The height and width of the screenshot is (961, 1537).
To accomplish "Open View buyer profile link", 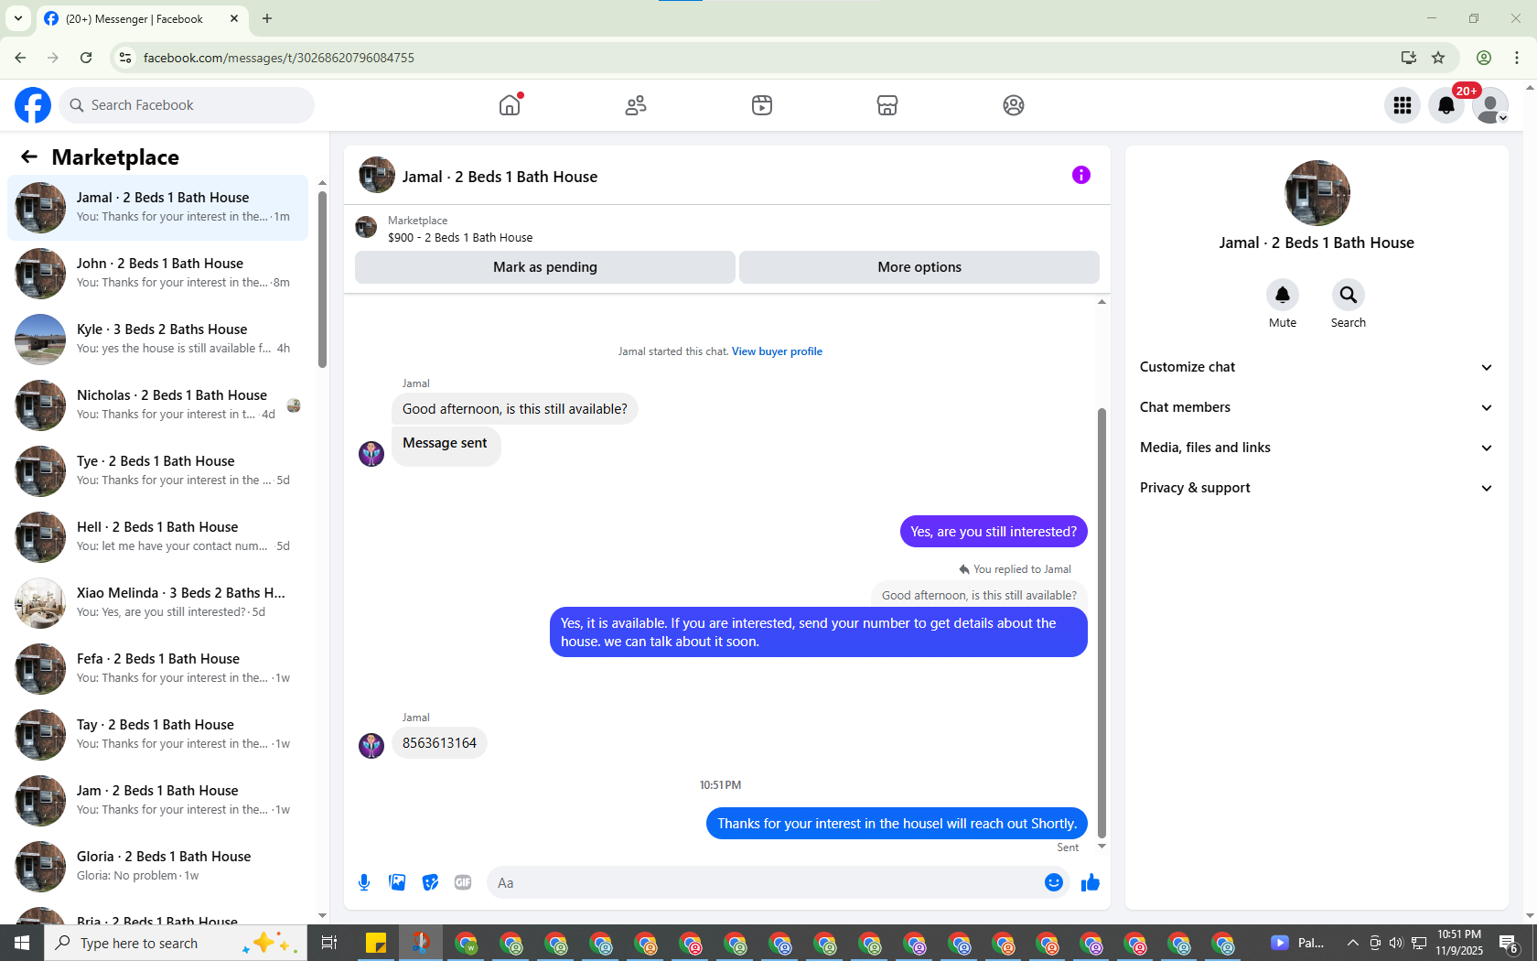I will click(777, 351).
